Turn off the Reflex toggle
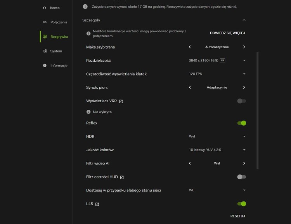The image size is (291, 224). click(241, 123)
